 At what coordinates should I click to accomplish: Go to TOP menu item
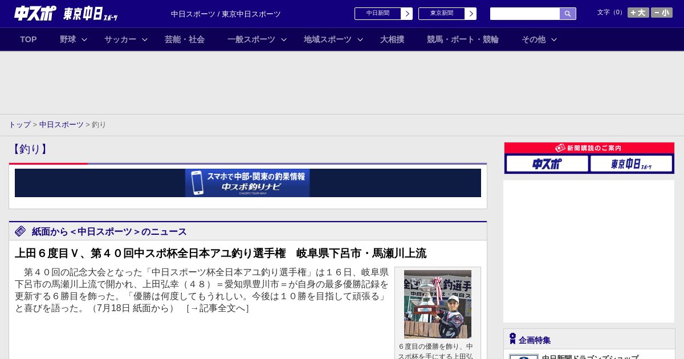(28, 39)
